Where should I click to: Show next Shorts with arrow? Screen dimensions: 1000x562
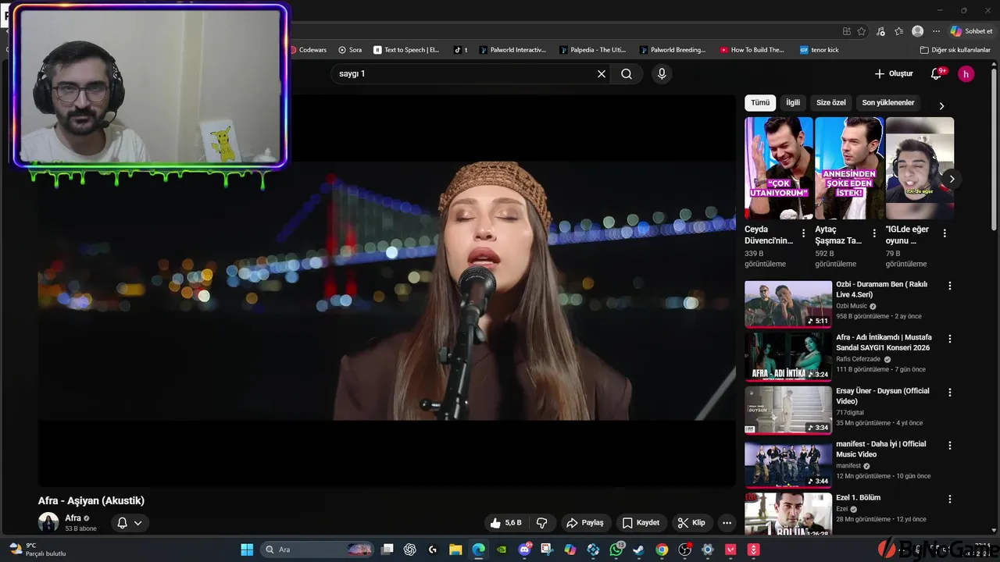coord(952,179)
